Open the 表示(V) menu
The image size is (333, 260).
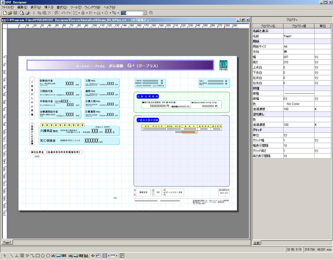pos(36,7)
